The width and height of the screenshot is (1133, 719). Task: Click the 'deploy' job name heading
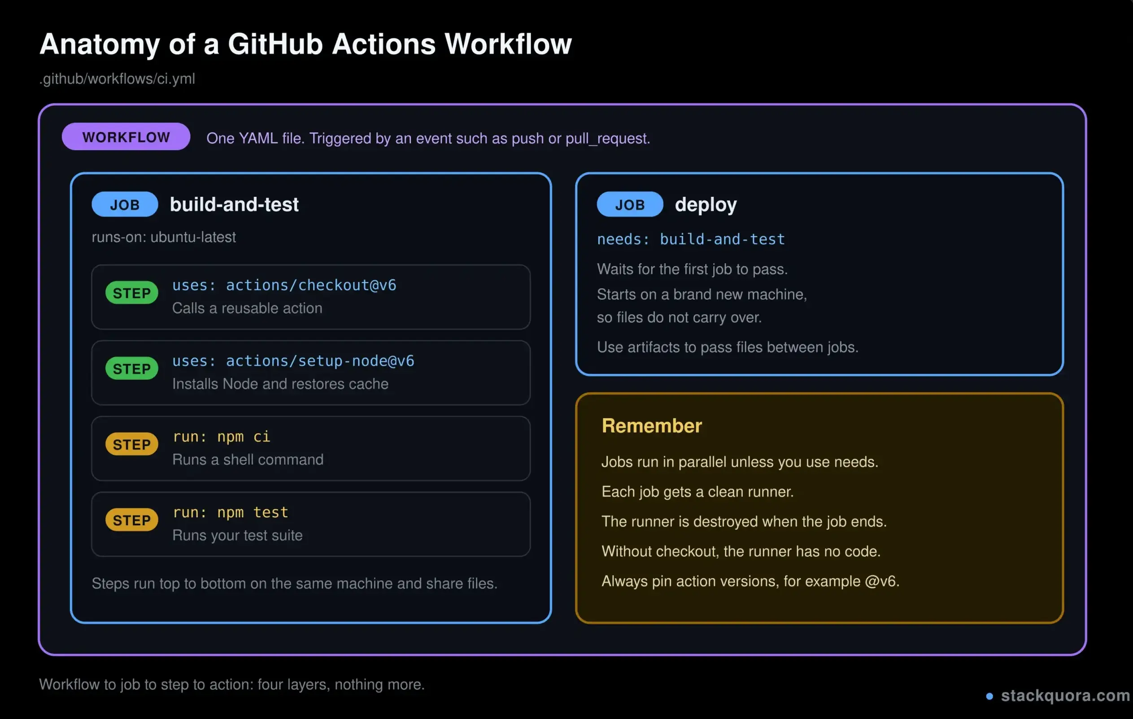(x=705, y=204)
